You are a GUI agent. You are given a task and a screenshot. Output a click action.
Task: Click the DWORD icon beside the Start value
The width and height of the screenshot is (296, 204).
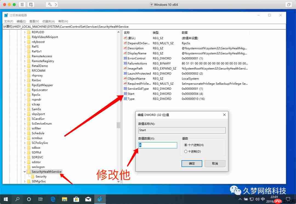click(125, 94)
